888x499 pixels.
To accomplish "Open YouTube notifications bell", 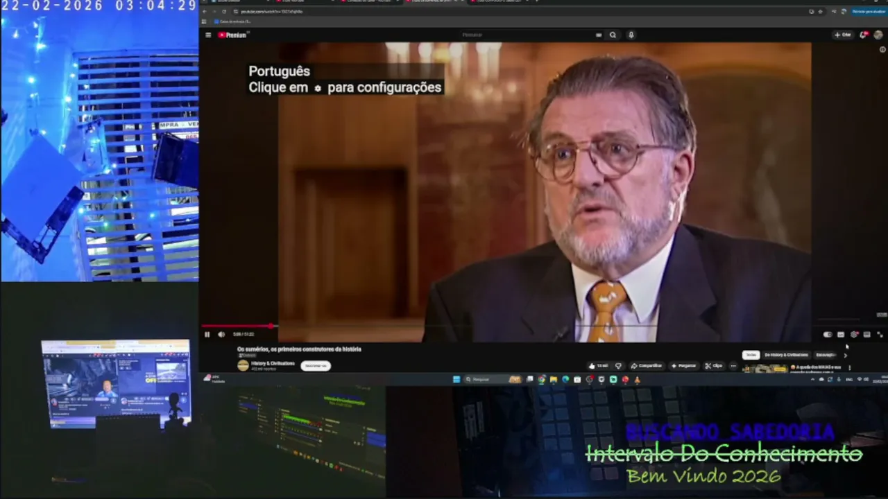I will (x=863, y=35).
